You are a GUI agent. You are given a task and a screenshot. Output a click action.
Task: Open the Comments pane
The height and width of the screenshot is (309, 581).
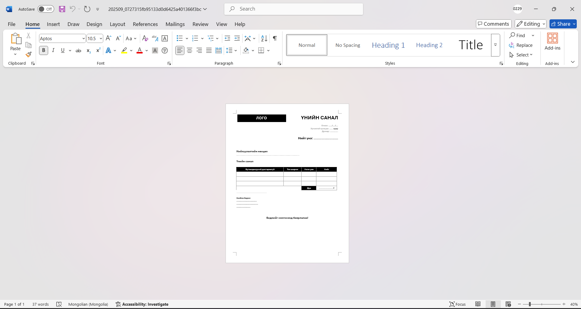(494, 24)
